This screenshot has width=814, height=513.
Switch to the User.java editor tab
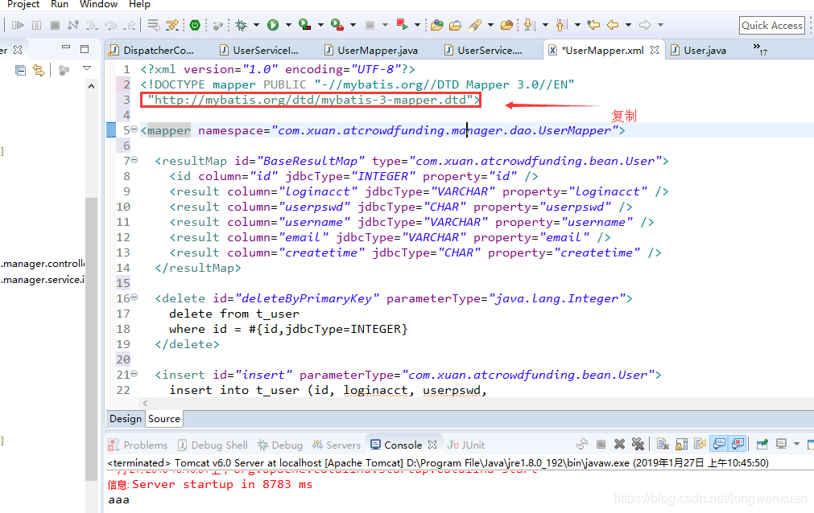tap(699, 51)
